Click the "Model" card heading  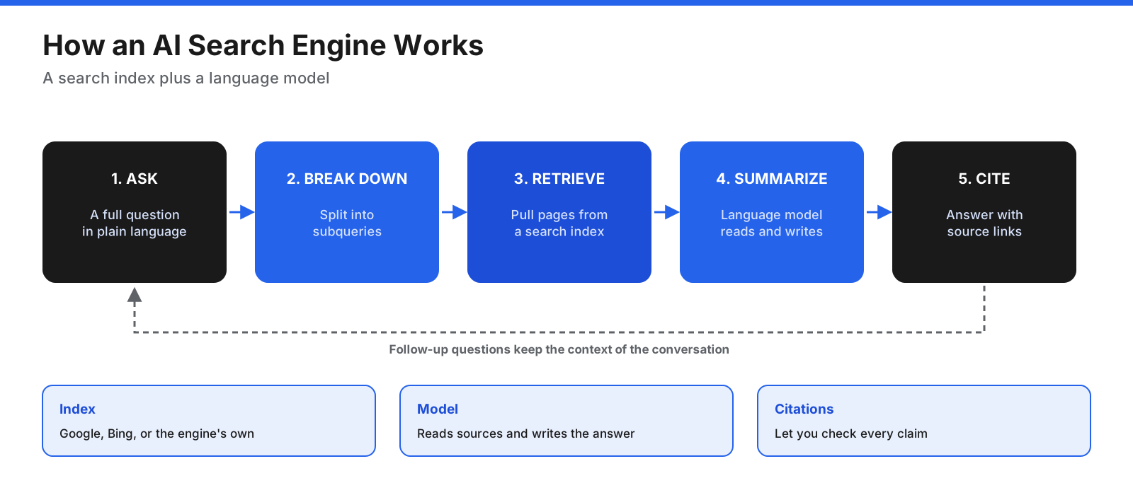438,409
